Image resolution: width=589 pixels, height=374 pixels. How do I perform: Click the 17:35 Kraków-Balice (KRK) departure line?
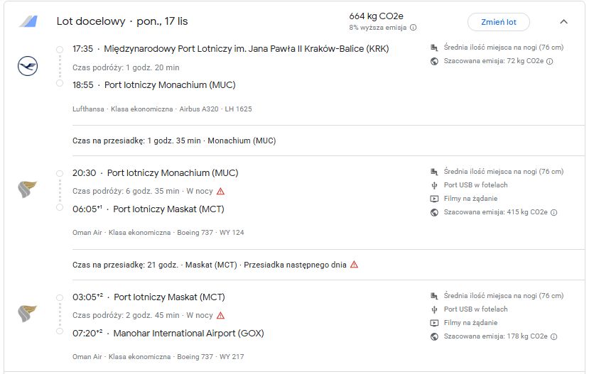pos(231,49)
